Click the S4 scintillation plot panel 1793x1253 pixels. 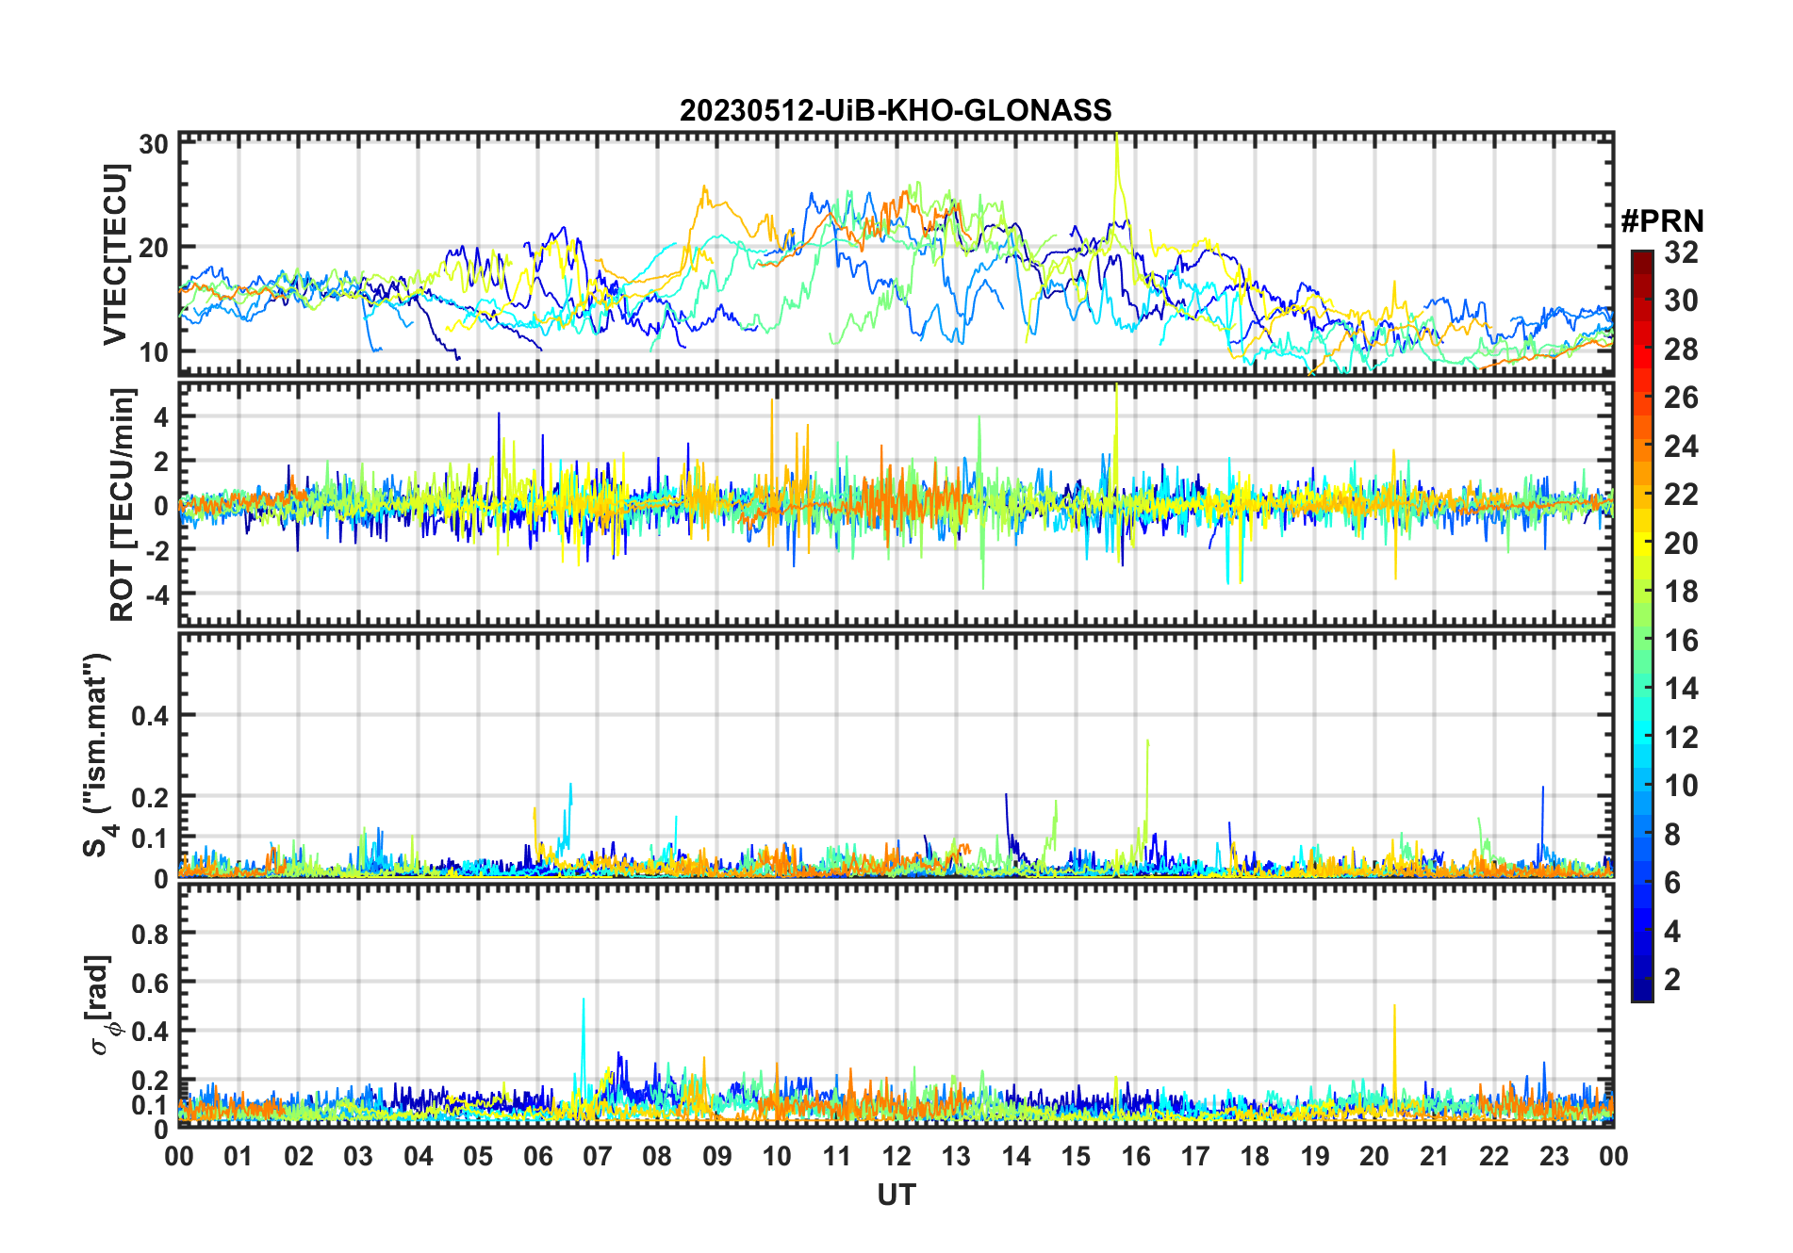[896, 756]
